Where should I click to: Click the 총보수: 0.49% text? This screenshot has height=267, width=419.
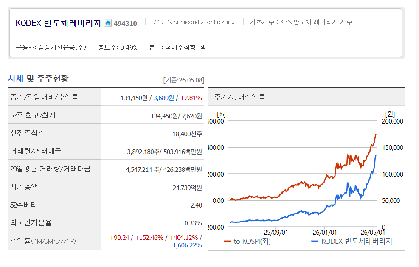118,47
